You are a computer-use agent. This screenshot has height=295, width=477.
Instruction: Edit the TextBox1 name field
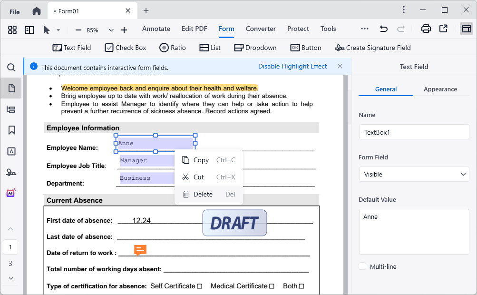coord(413,132)
